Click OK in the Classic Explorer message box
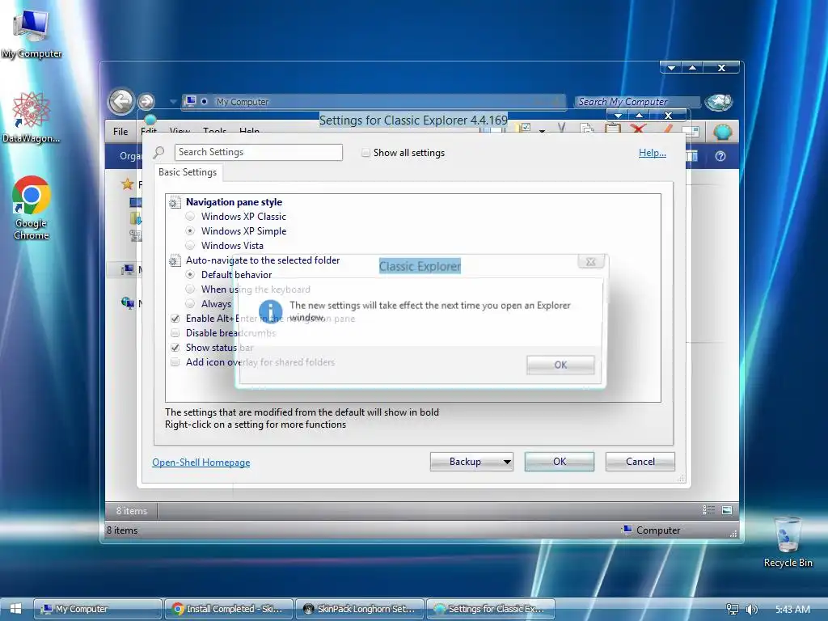 coord(560,365)
